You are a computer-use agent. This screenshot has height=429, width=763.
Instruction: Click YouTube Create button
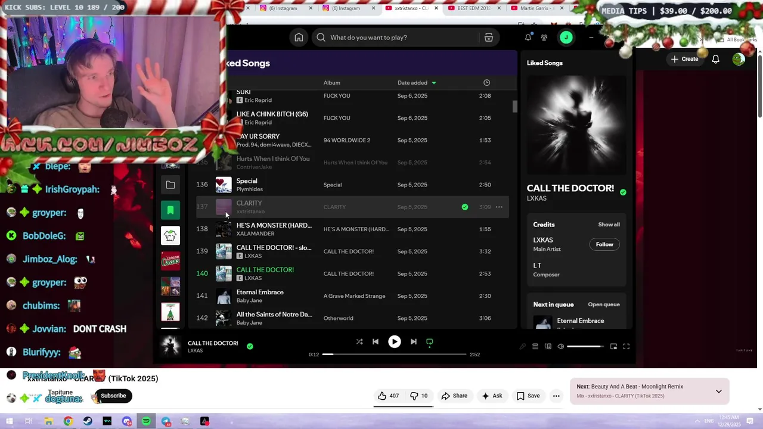pos(684,59)
